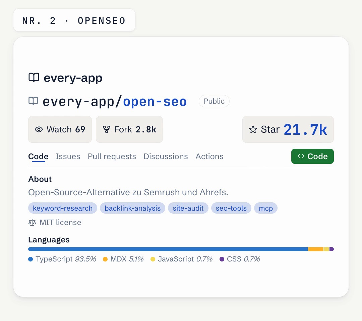Open the backlink-analysis topic tag
This screenshot has height=321, width=362.
tap(132, 208)
